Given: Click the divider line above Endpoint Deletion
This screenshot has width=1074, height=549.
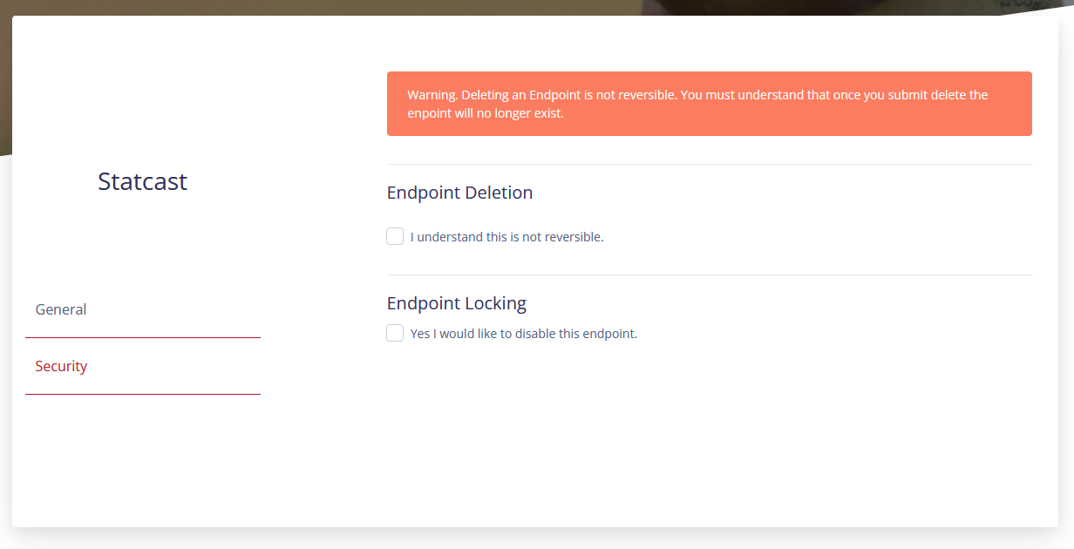Looking at the screenshot, I should point(709,164).
